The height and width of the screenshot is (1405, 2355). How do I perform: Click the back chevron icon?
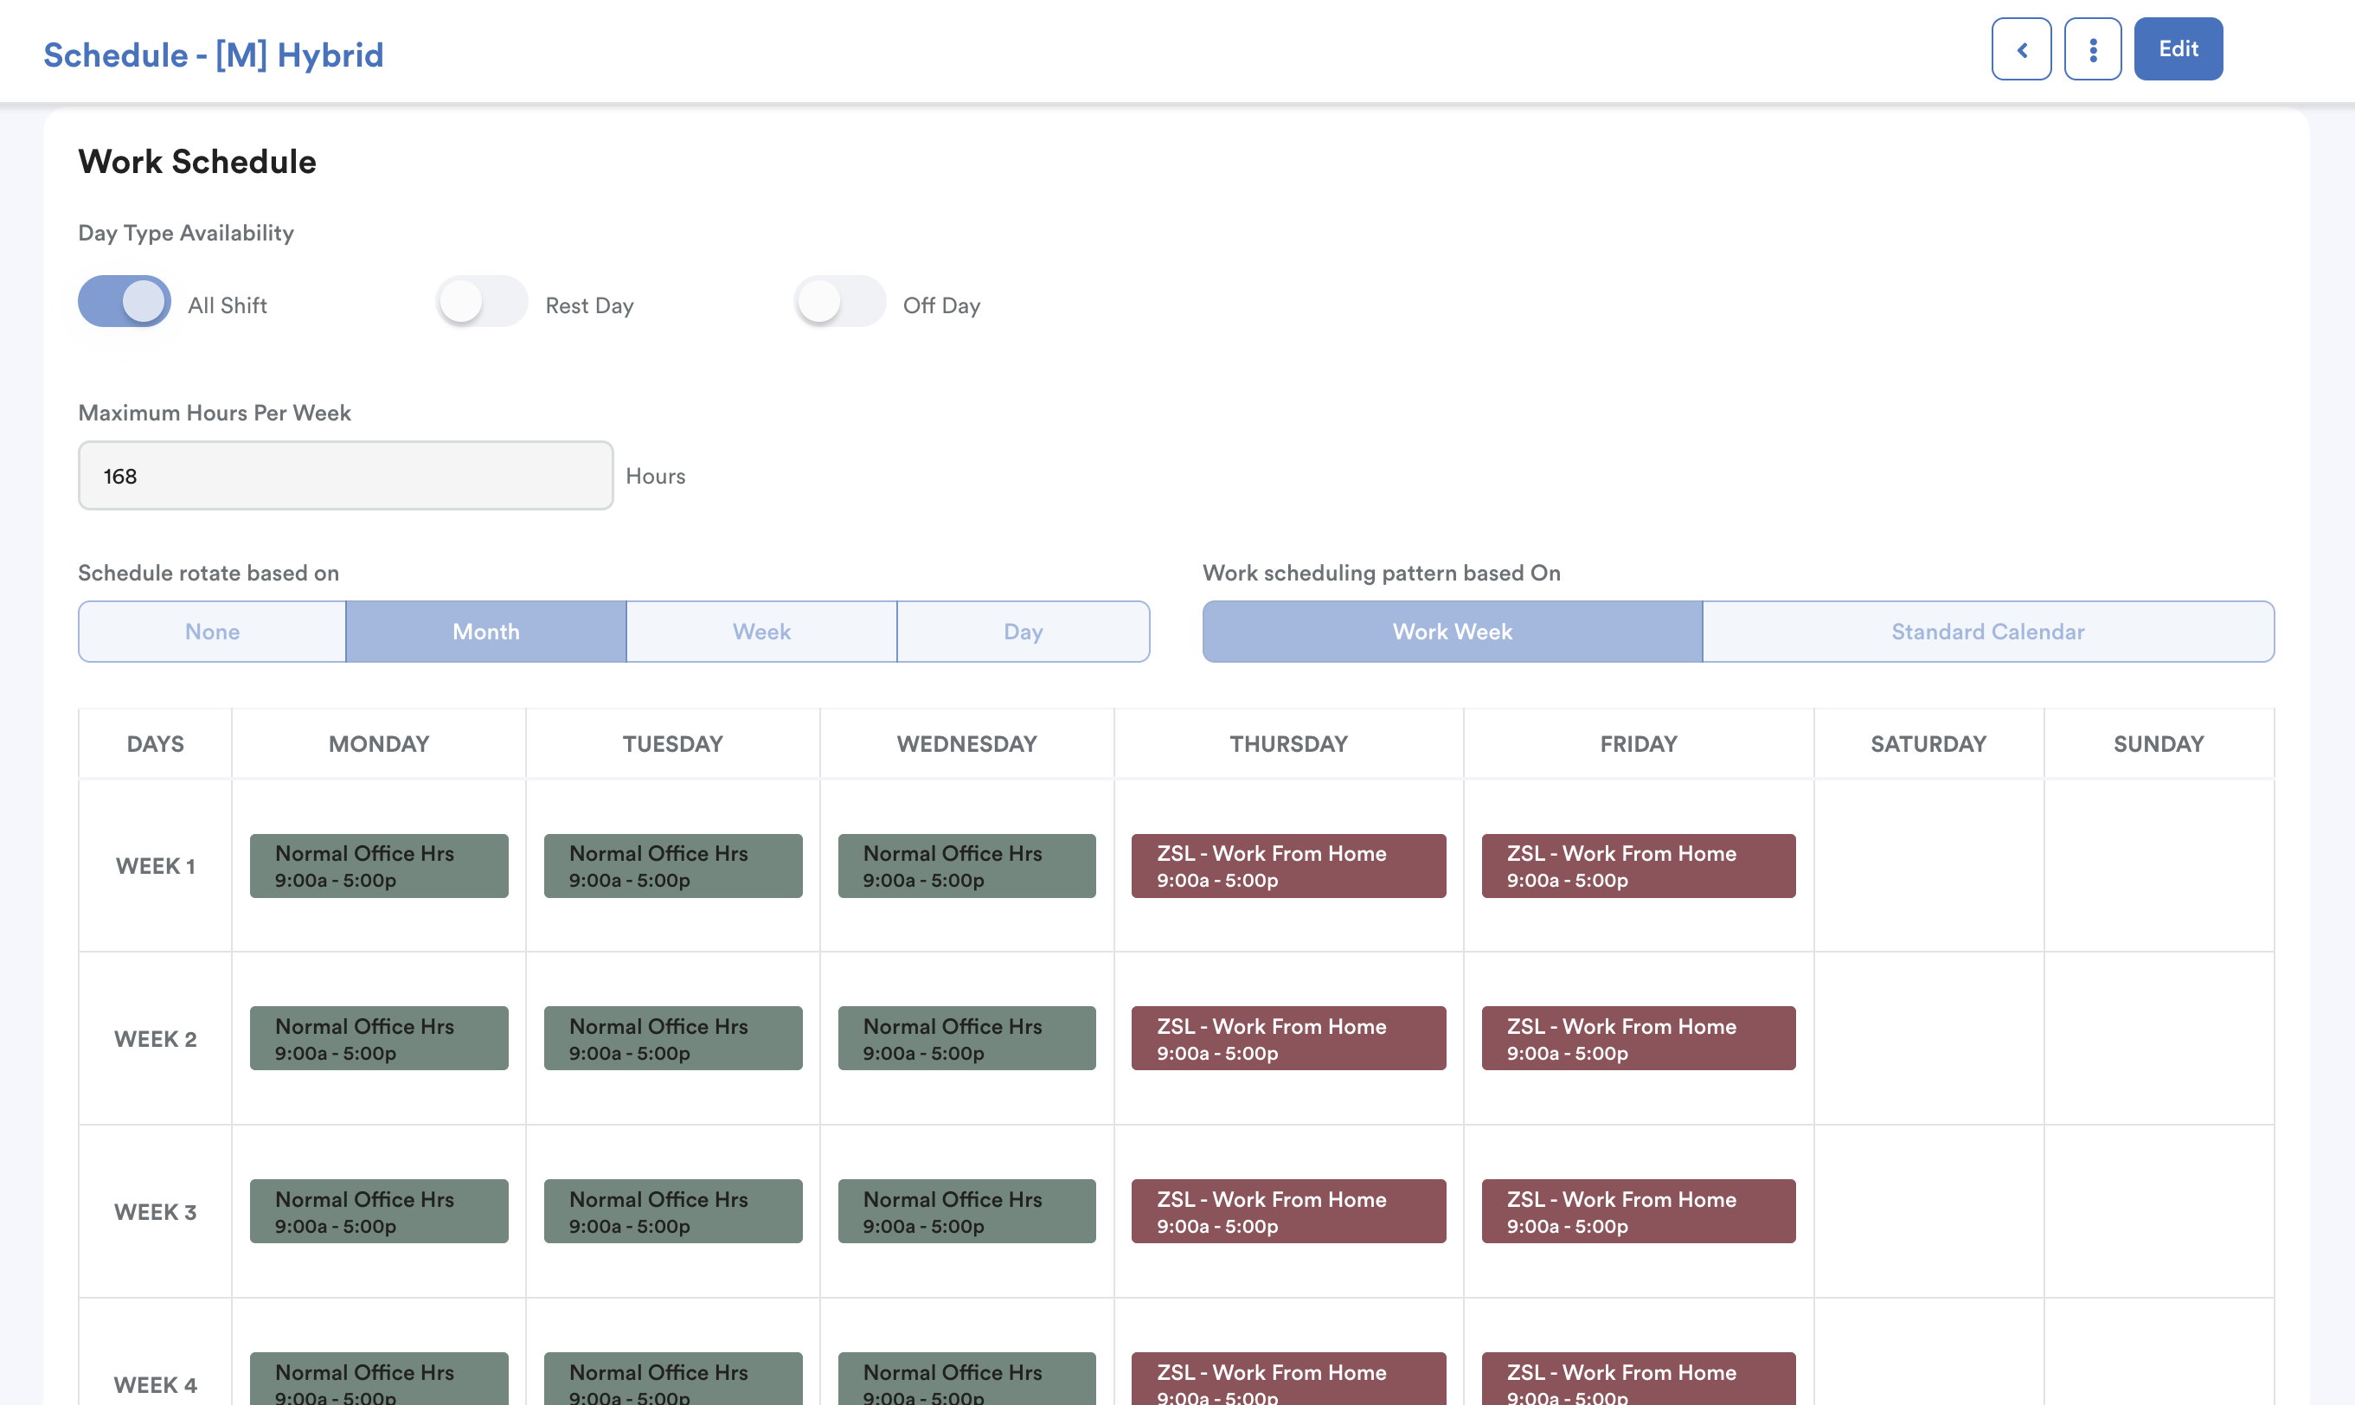[2021, 49]
